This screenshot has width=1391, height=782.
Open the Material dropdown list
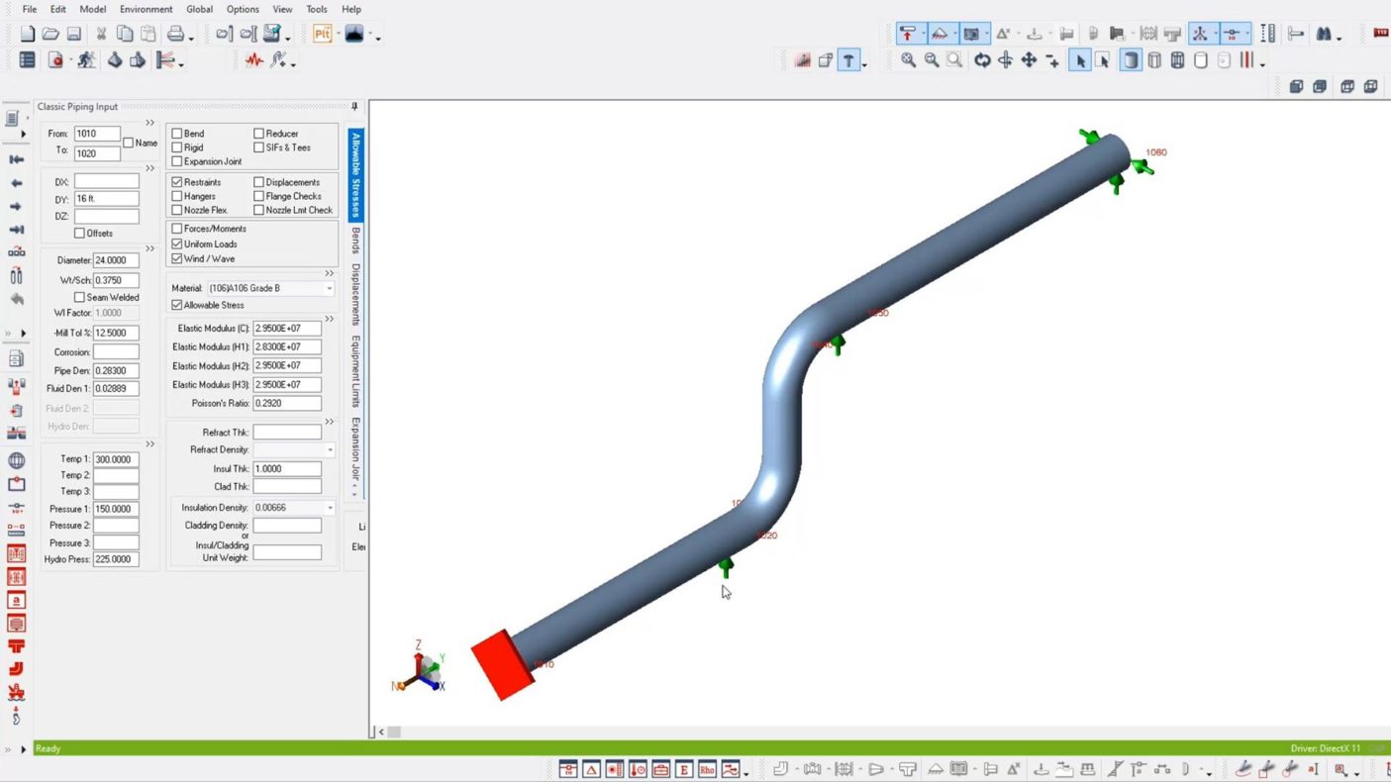330,288
